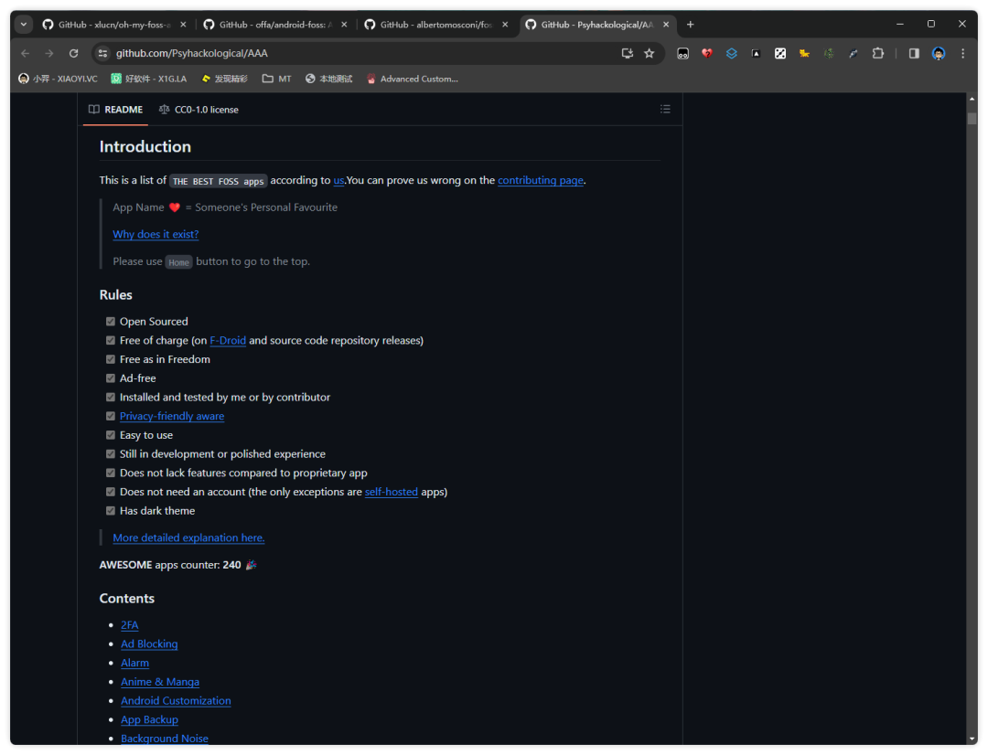Jump to the Anime & Manga section
The width and height of the screenshot is (988, 755).
(x=160, y=682)
